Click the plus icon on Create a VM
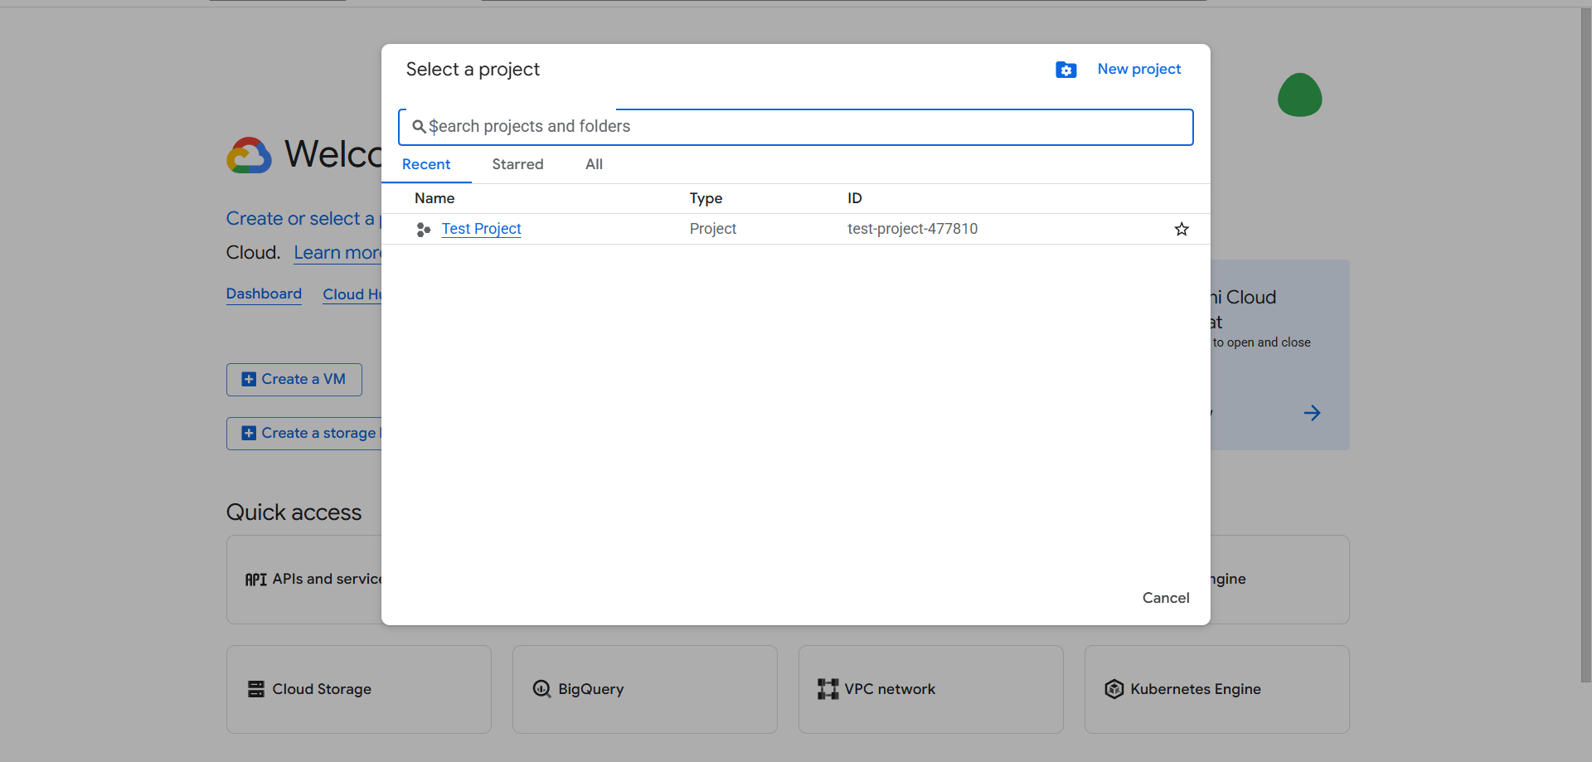The image size is (1592, 762). 249,379
